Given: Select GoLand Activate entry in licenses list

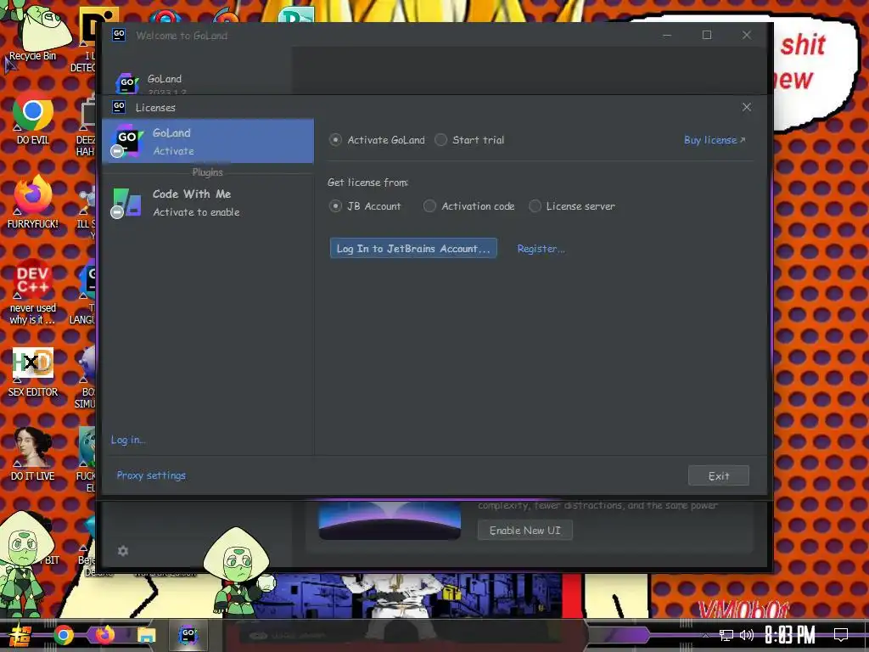Looking at the screenshot, I should click(x=208, y=141).
